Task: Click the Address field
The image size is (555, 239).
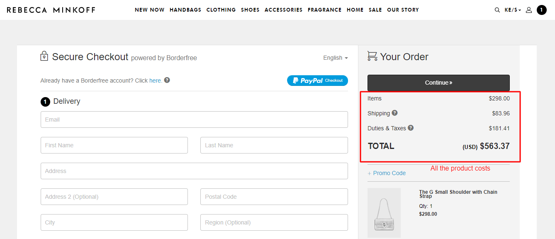Action: (194, 171)
